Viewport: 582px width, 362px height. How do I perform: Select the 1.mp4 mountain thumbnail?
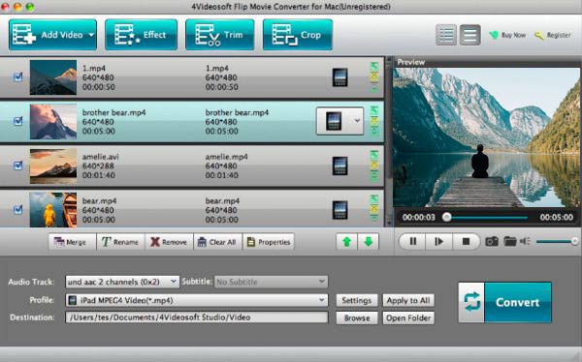click(x=53, y=77)
